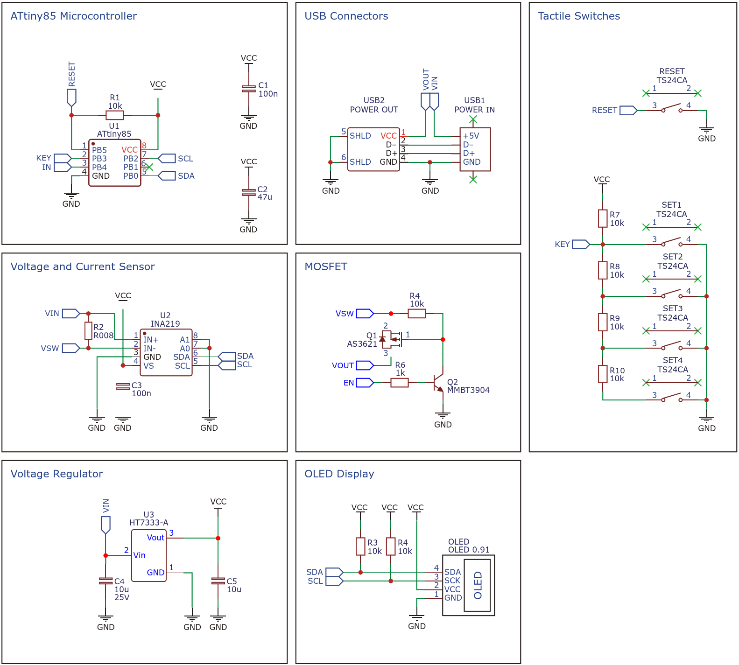Click the 'SET3' switch label
739x665 pixels.
click(x=673, y=308)
